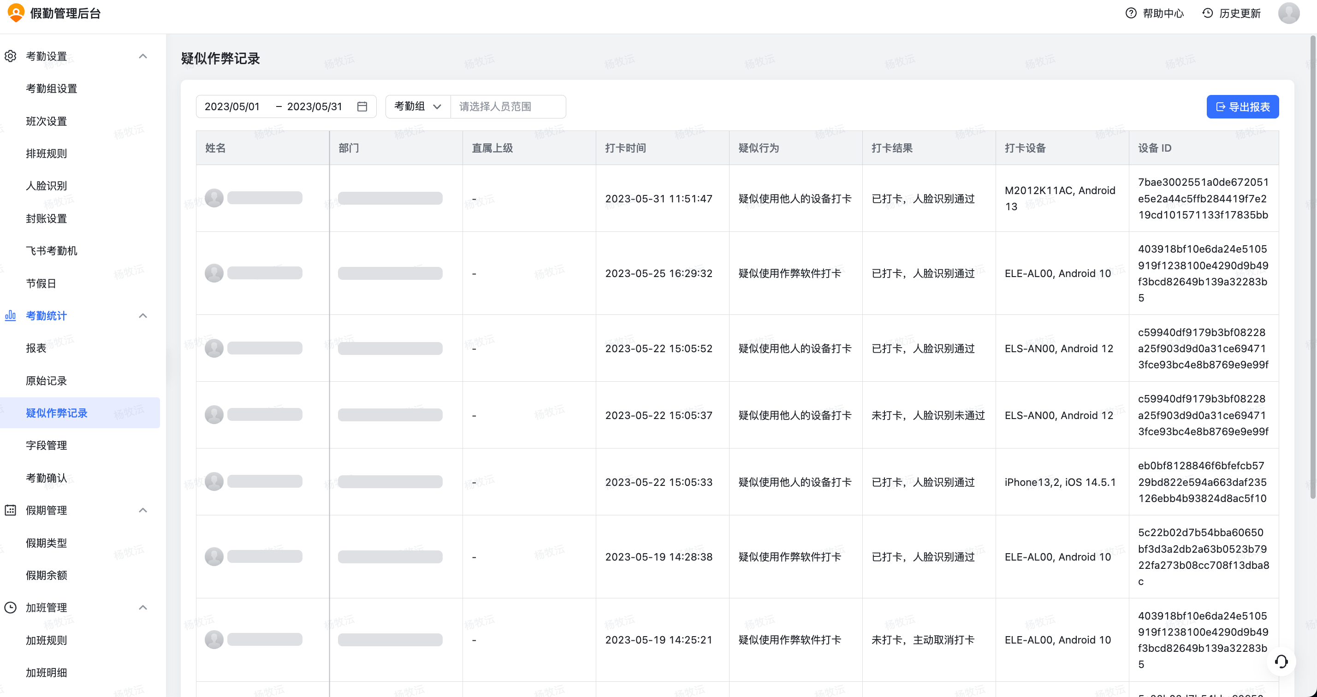Click device ID starting with 5c22b02d7b54
Image resolution: width=1317 pixels, height=697 pixels.
click(1204, 557)
